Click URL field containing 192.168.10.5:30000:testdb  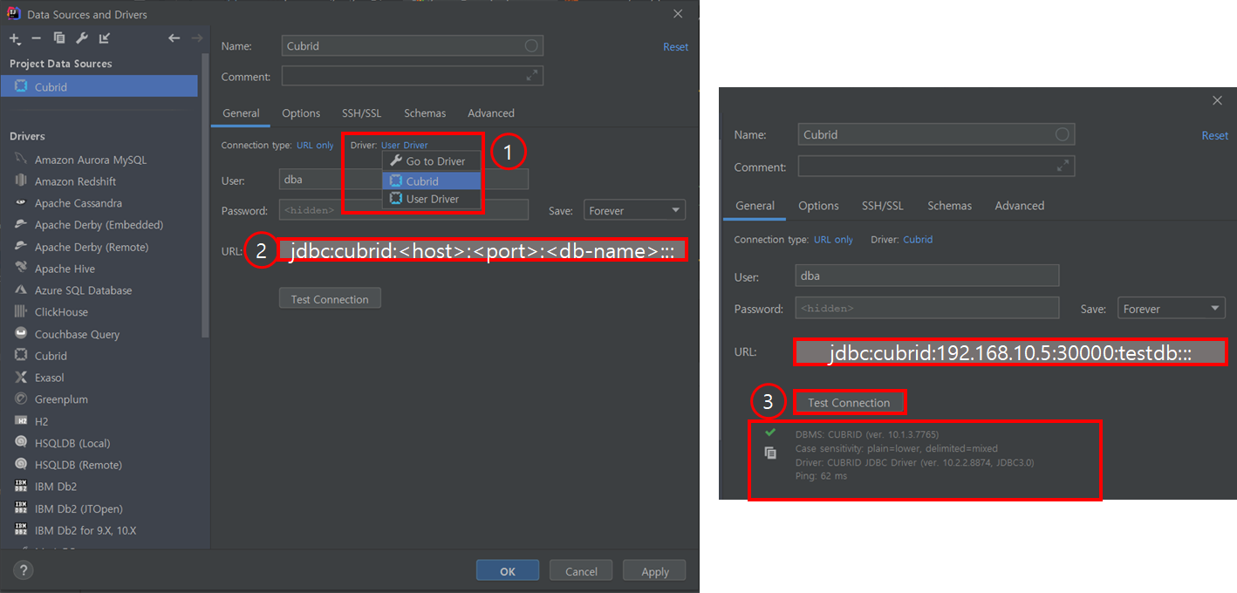pos(1010,352)
